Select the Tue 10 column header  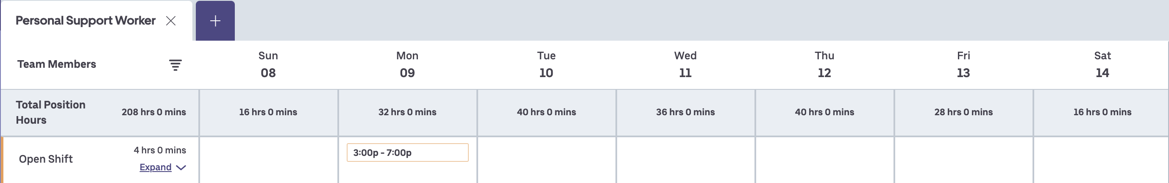pyautogui.click(x=546, y=64)
